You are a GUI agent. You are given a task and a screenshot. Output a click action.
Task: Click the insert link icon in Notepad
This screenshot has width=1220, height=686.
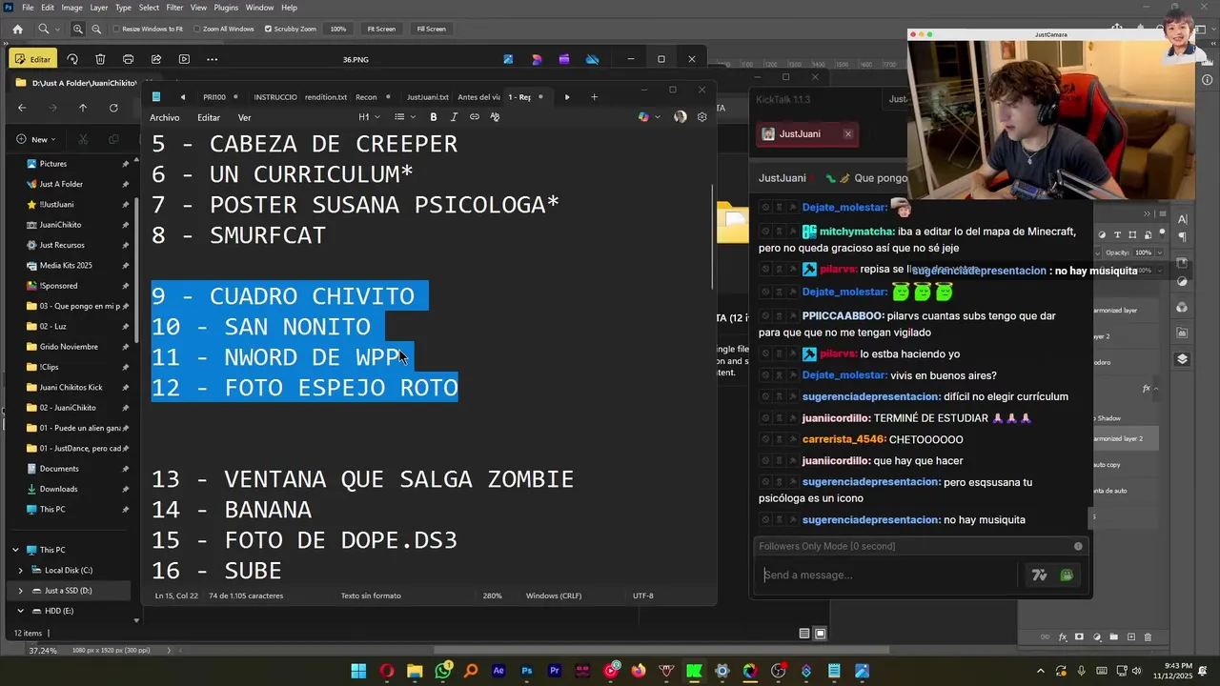click(x=475, y=117)
